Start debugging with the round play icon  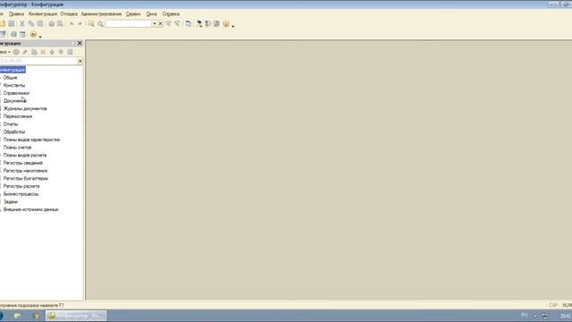pos(33,34)
